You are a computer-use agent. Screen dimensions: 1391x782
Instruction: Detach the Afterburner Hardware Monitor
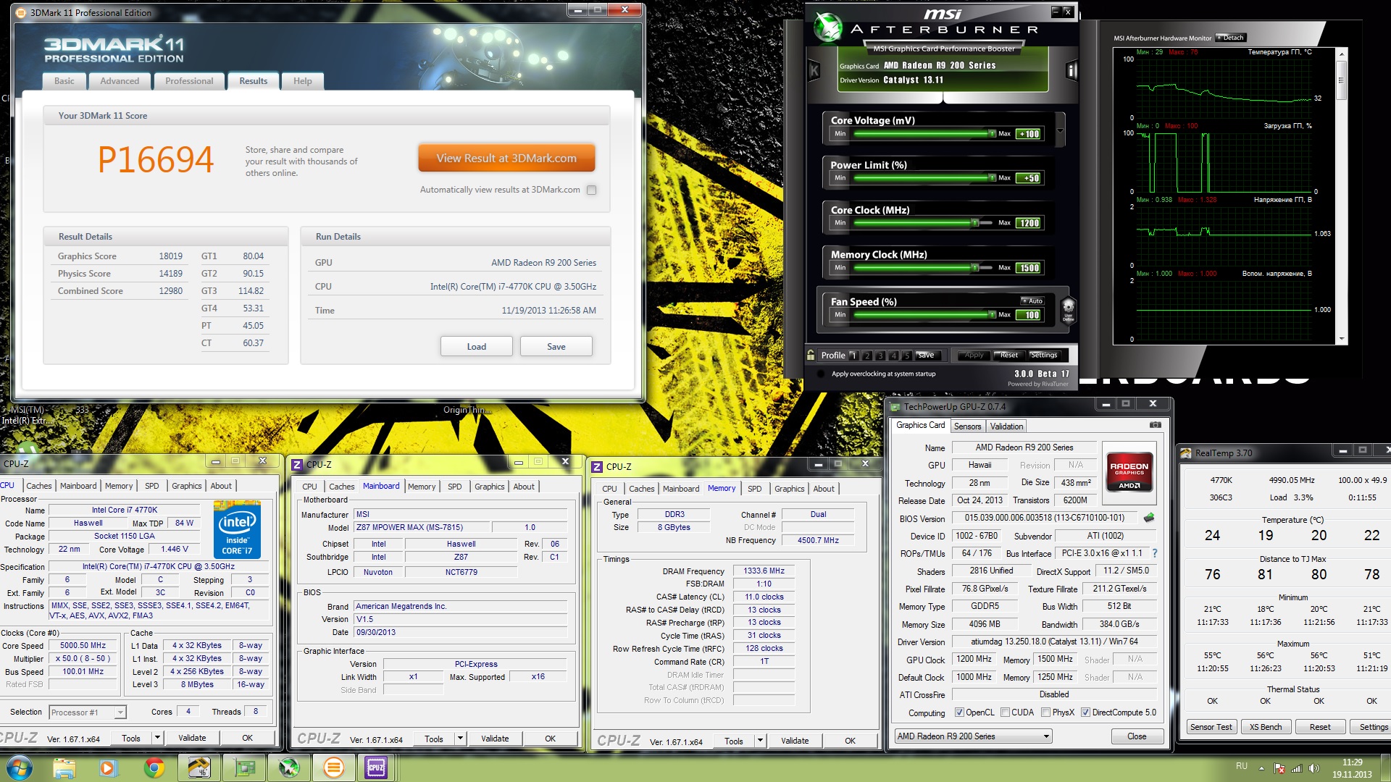(x=1230, y=38)
